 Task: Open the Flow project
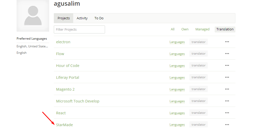point(60,54)
